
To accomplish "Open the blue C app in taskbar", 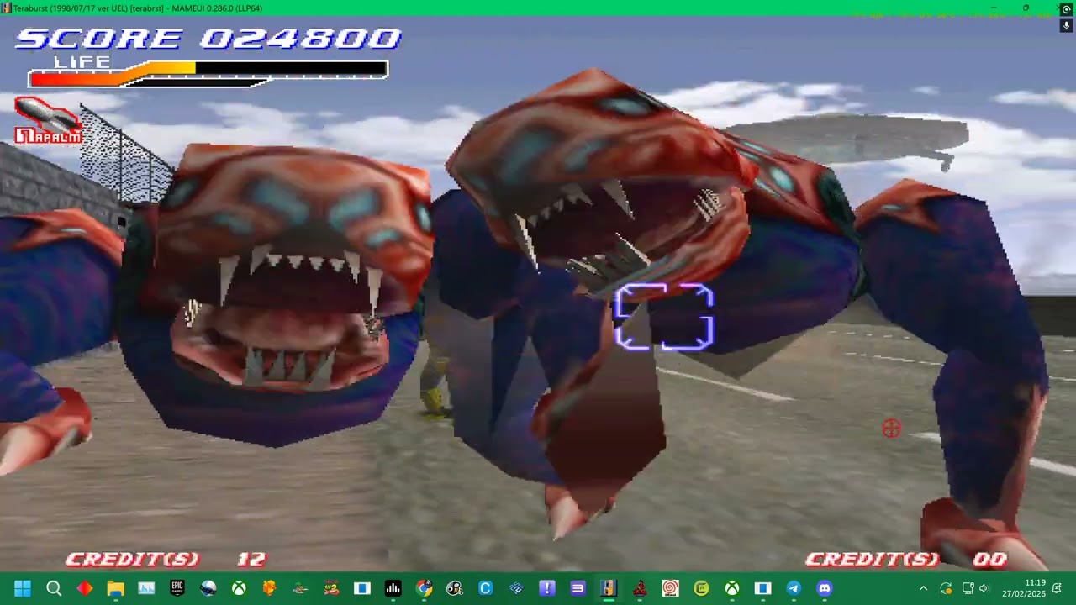I will click(x=485, y=588).
